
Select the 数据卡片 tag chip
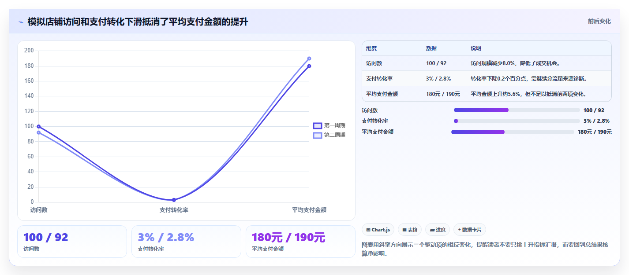coord(470,230)
